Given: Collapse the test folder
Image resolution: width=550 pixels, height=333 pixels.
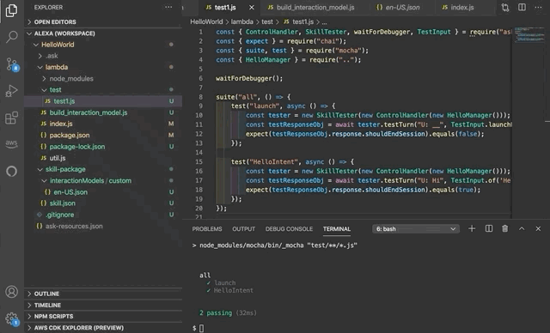Looking at the screenshot, I should [x=103, y=89].
